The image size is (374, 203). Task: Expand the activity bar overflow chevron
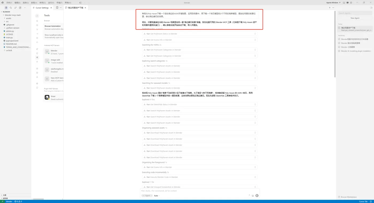[x=25, y=8]
